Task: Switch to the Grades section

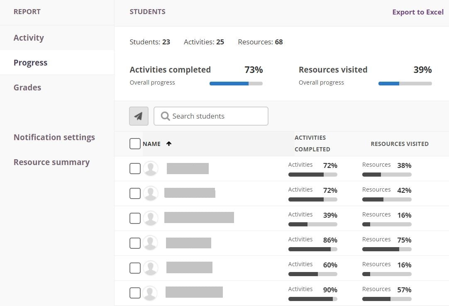Action: (x=27, y=87)
